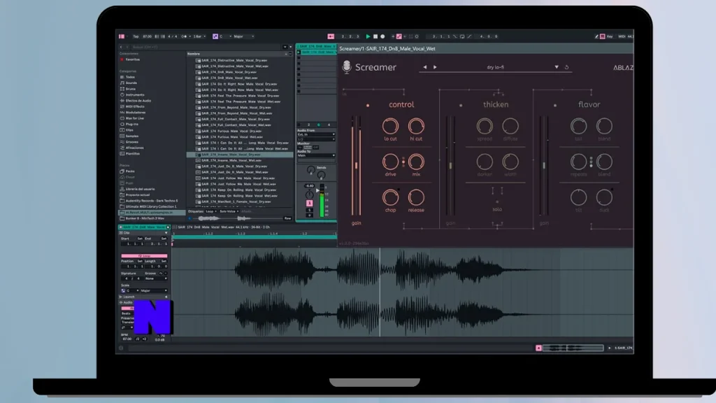Select the Todos category
The width and height of the screenshot is (716, 403).
[130, 77]
